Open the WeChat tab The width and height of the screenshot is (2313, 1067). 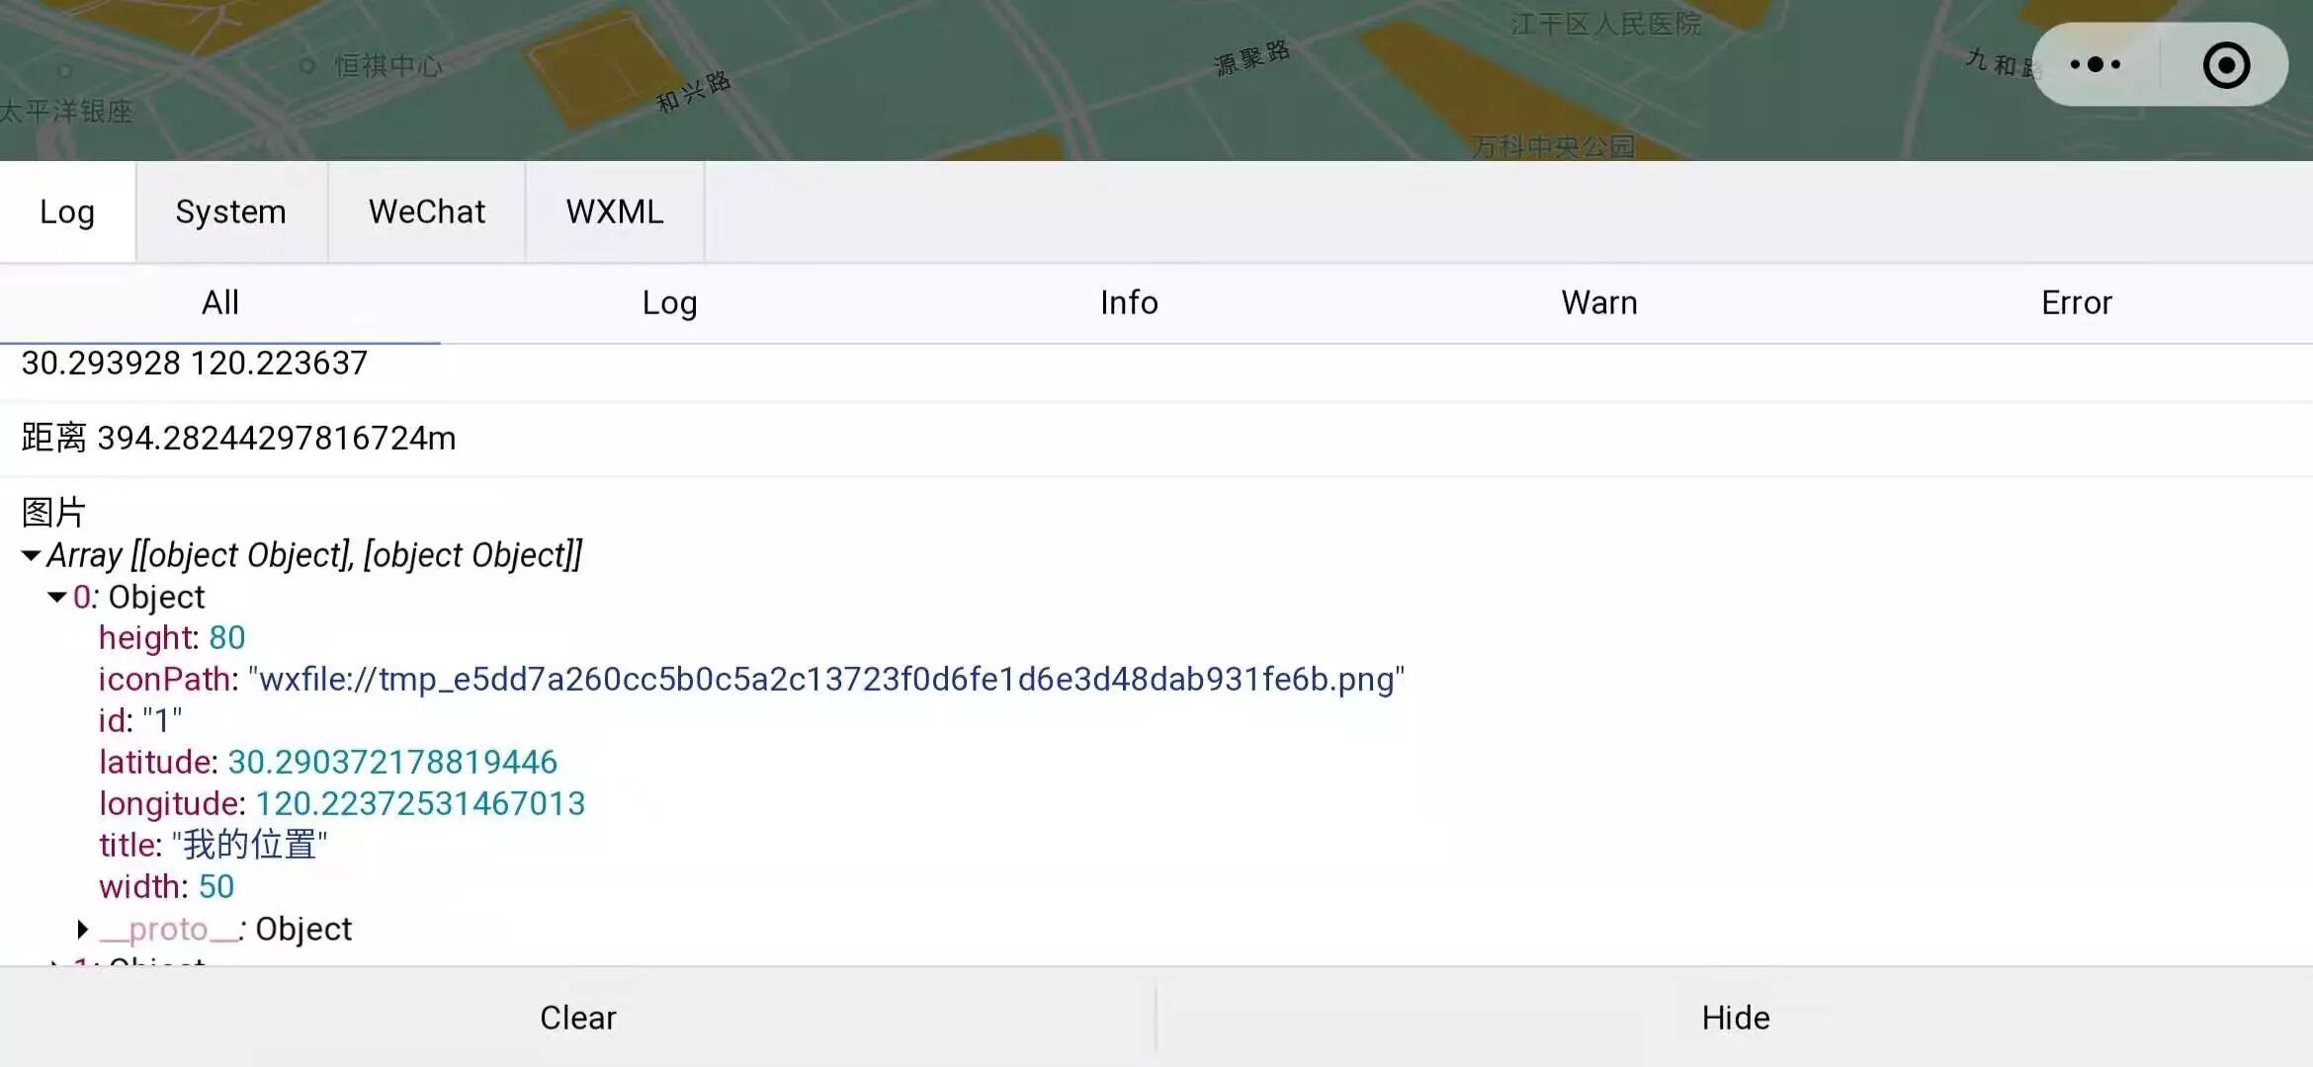click(x=426, y=212)
